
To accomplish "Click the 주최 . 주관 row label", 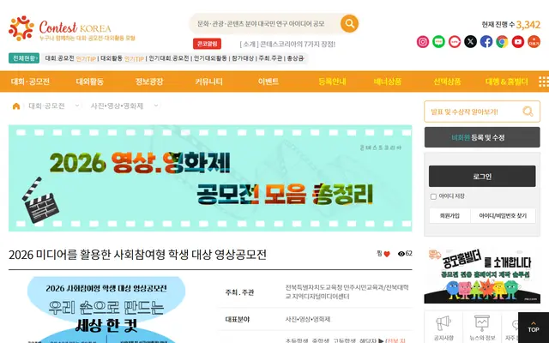I will coord(239,292).
